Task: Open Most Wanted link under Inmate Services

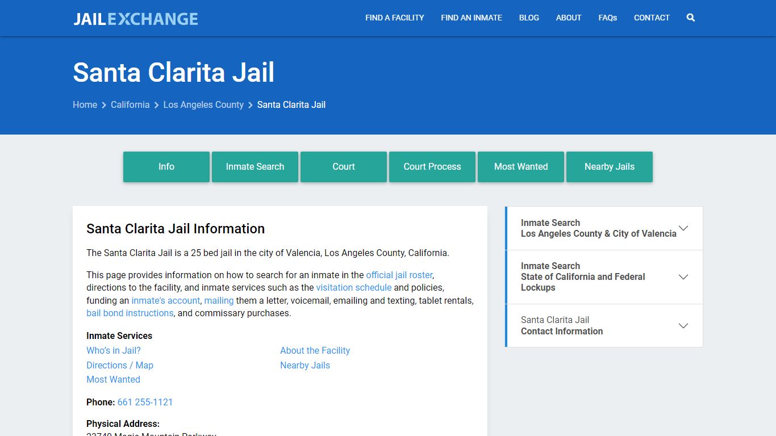Action: pos(113,379)
